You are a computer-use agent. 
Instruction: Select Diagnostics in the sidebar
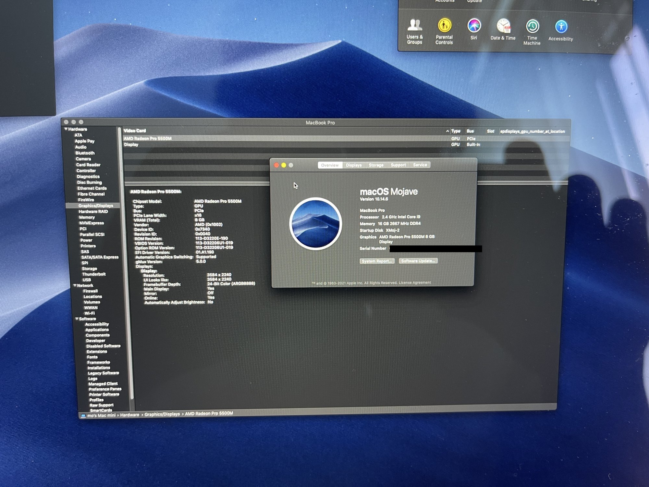(x=88, y=177)
